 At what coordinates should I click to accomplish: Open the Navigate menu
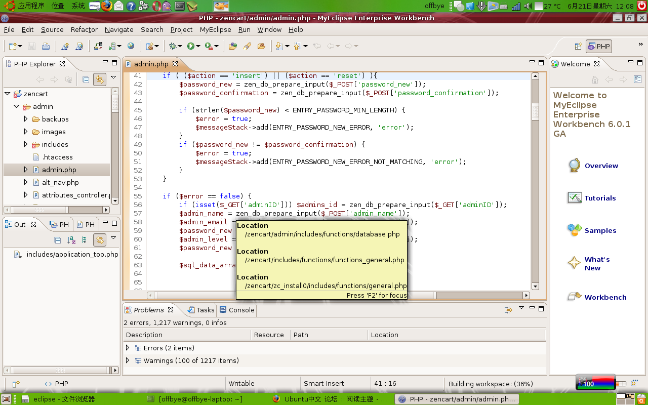pyautogui.click(x=119, y=29)
